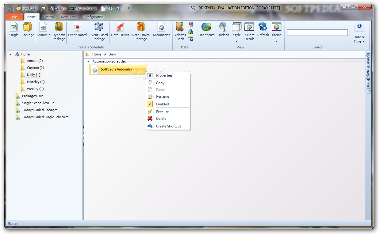Open the Address Book

180,32
